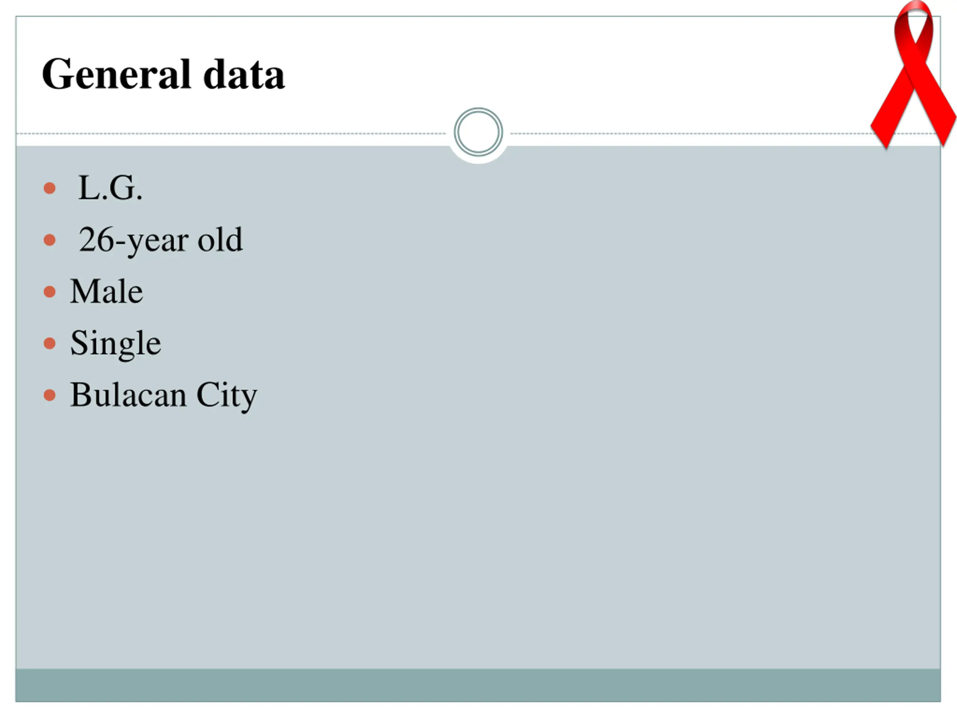The height and width of the screenshot is (718, 957).
Task: Click the General data slide title
Action: pos(163,74)
